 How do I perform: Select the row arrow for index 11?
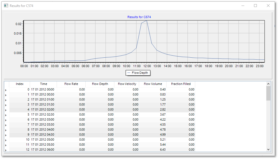pos(6,145)
